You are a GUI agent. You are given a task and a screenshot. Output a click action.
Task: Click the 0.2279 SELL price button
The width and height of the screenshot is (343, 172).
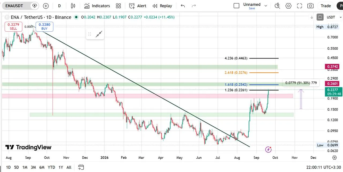pyautogui.click(x=13, y=27)
